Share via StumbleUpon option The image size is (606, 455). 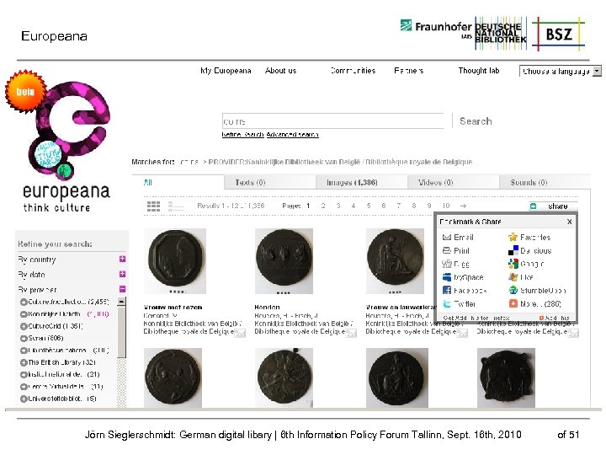(537, 291)
